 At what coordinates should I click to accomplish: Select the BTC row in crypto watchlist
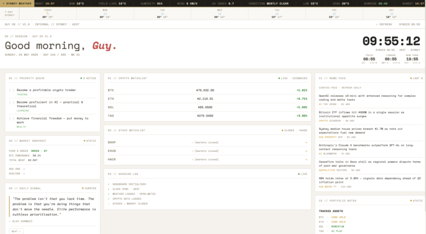pos(208,90)
